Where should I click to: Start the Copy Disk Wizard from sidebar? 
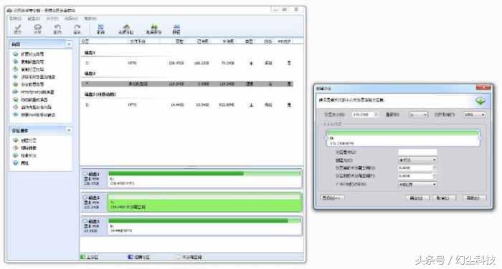tap(29, 62)
